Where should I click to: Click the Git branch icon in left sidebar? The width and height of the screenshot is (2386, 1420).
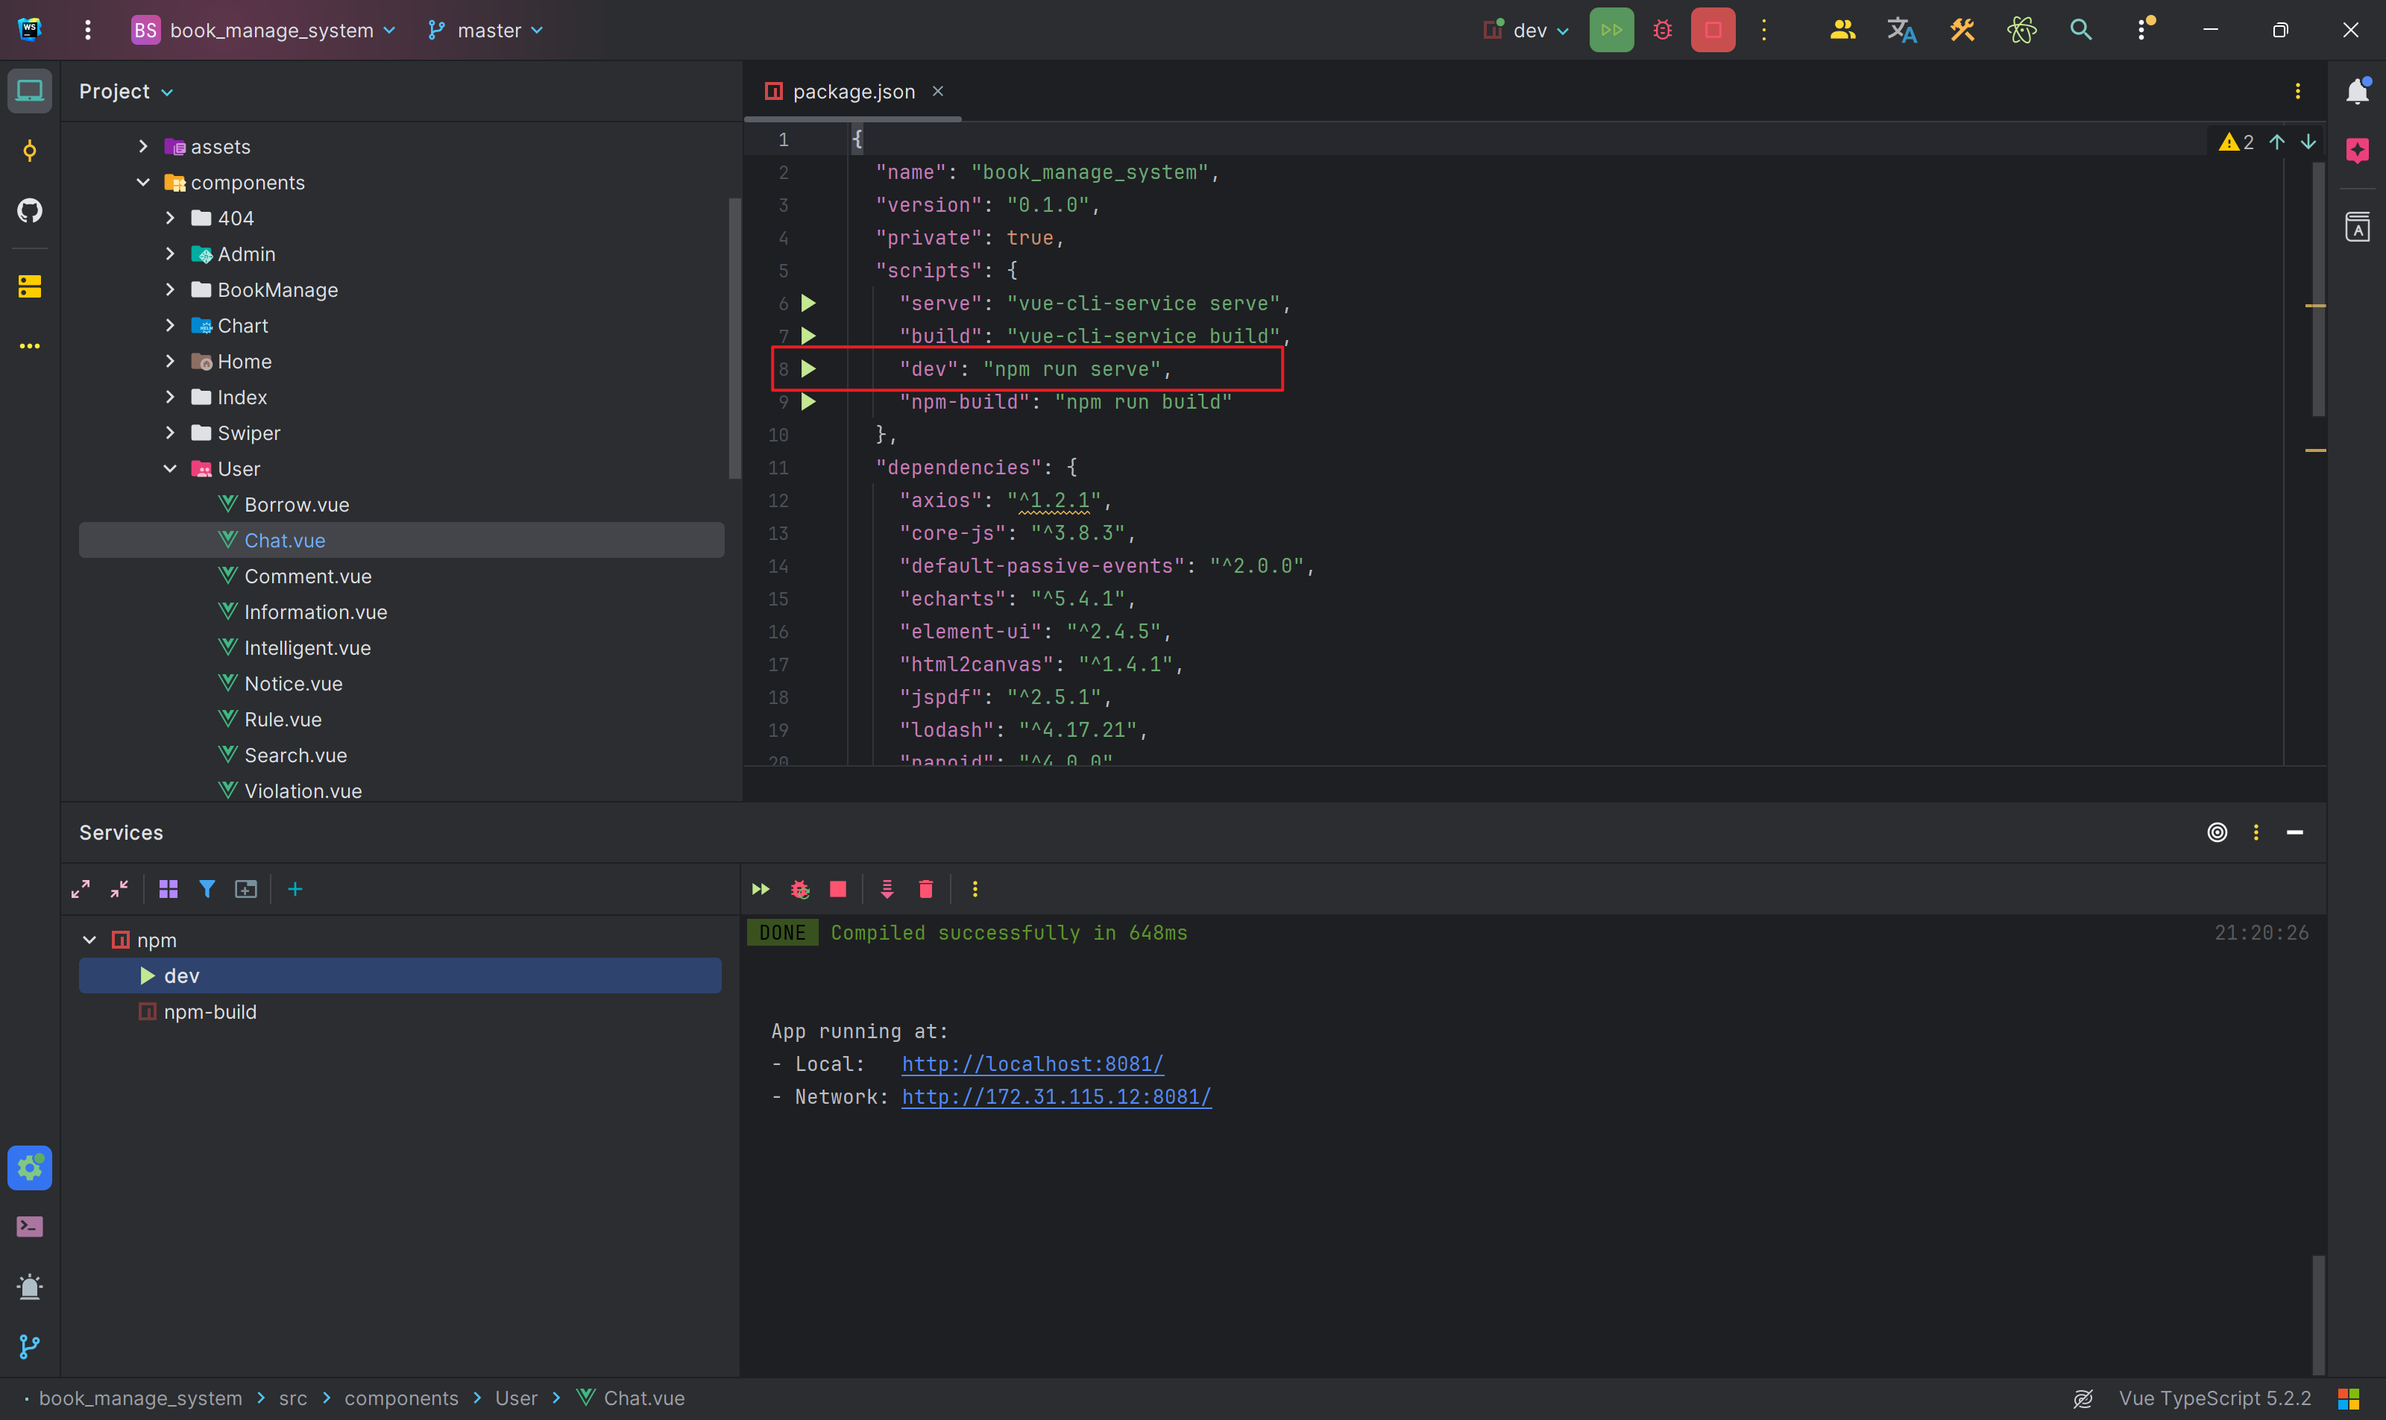30,1346
